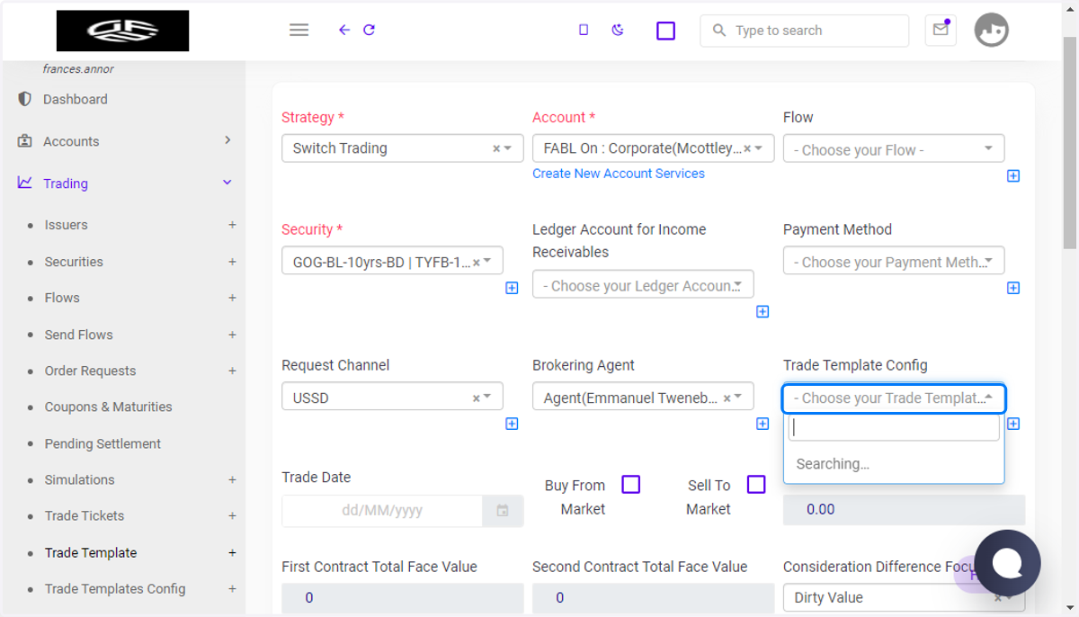Click the Second Contract Total Face Value field
Screen dimensions: 1079x617
pos(654,597)
